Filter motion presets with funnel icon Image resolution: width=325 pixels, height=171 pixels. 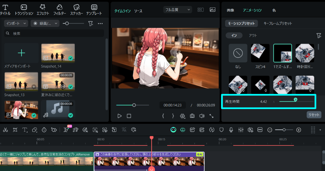pos(319,35)
